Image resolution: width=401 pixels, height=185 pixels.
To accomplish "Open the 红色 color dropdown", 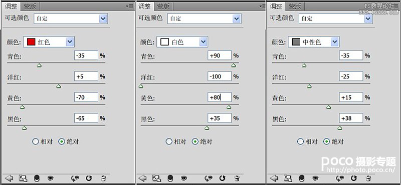I will 49,41.
